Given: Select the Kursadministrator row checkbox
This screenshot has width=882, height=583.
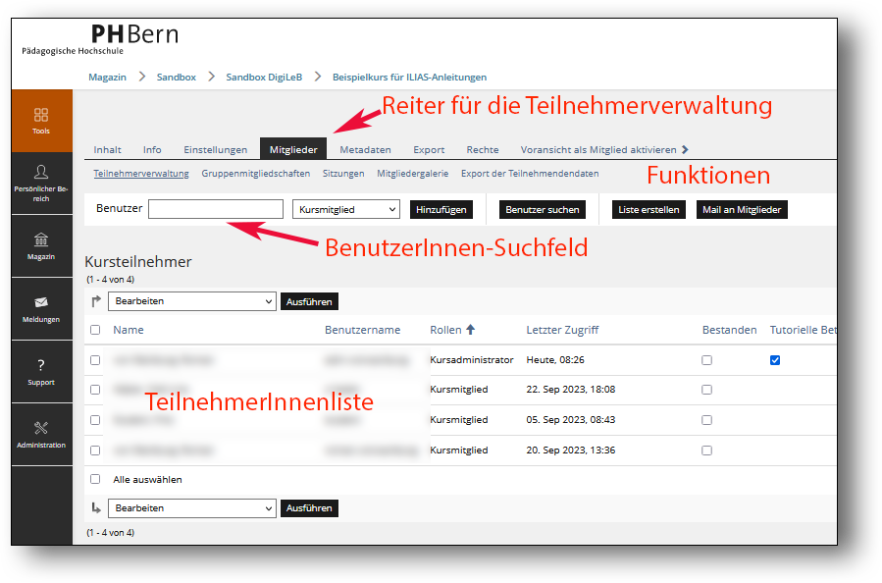Looking at the screenshot, I should click(x=95, y=360).
